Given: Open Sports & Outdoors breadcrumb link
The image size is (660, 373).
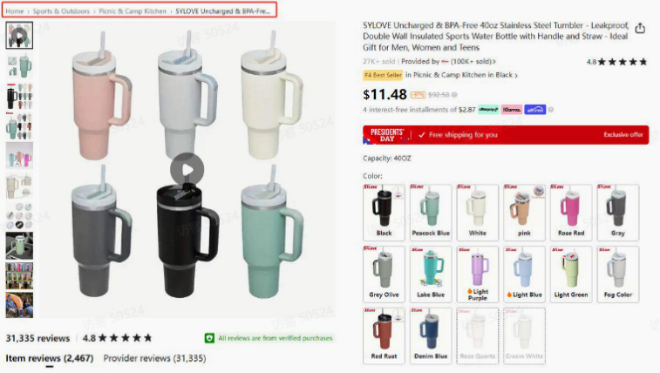Looking at the screenshot, I should [61, 11].
